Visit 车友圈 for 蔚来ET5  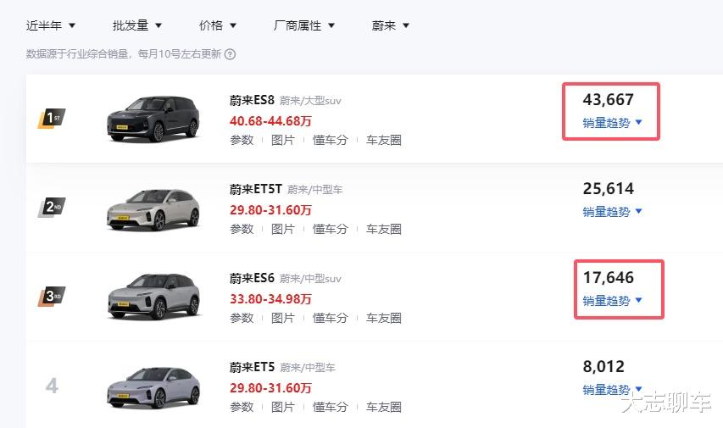coord(384,407)
